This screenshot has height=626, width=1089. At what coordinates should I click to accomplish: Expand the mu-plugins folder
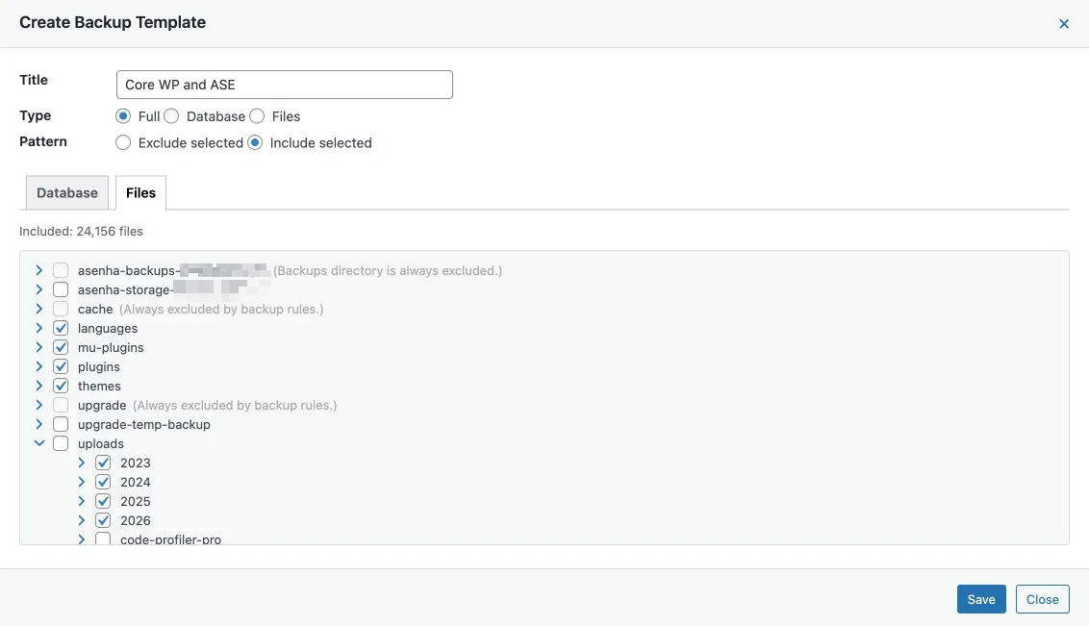[39, 347]
